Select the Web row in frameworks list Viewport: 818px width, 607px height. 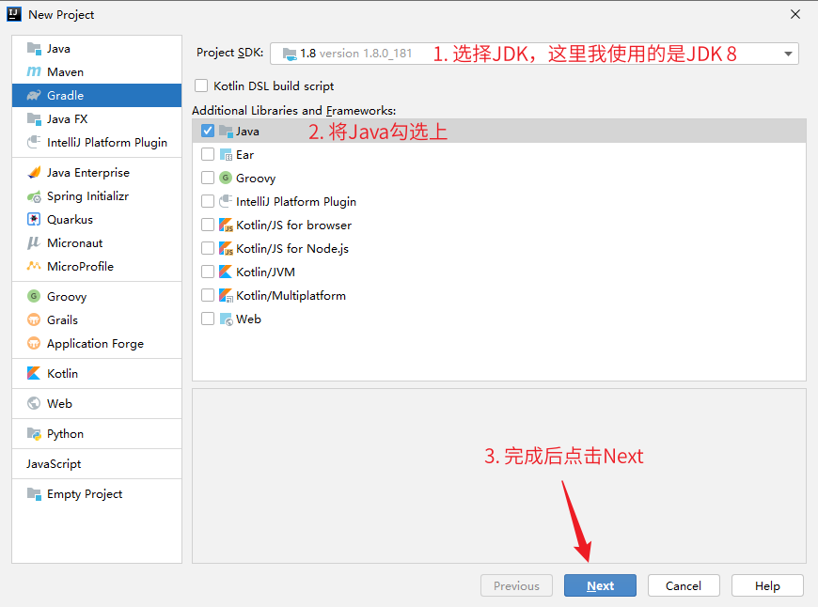pos(248,319)
